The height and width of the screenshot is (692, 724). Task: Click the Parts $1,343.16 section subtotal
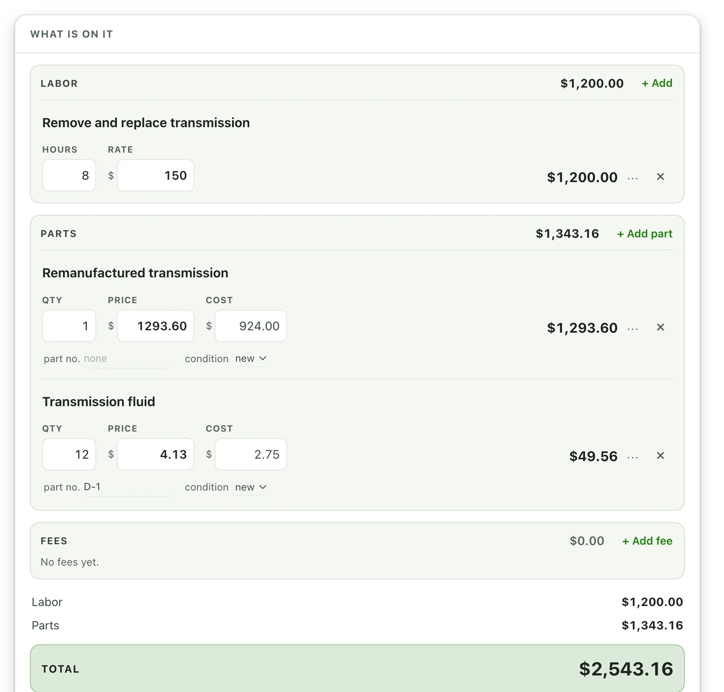coord(567,234)
